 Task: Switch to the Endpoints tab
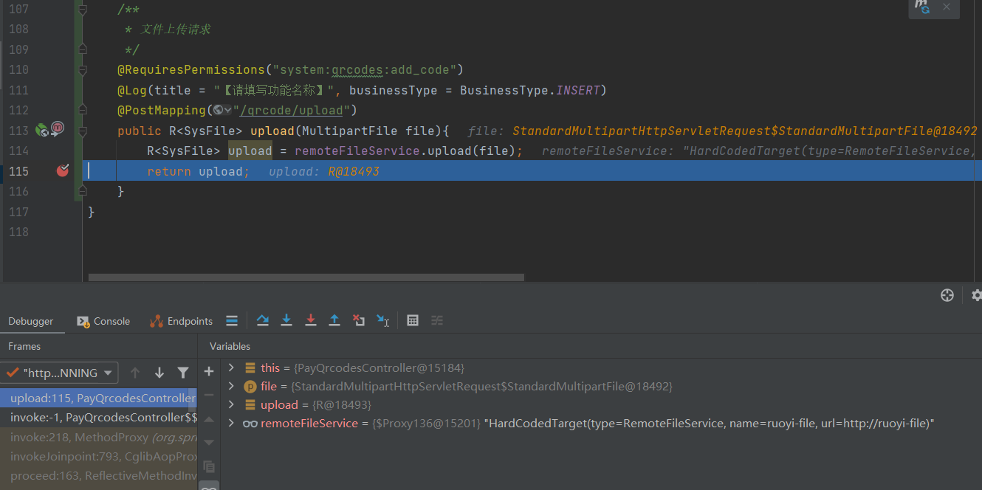[182, 321]
